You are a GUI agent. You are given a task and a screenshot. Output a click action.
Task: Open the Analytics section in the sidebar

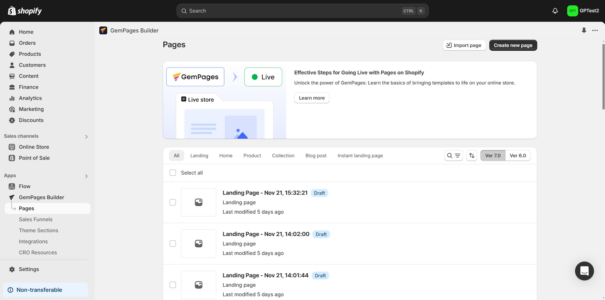click(30, 98)
